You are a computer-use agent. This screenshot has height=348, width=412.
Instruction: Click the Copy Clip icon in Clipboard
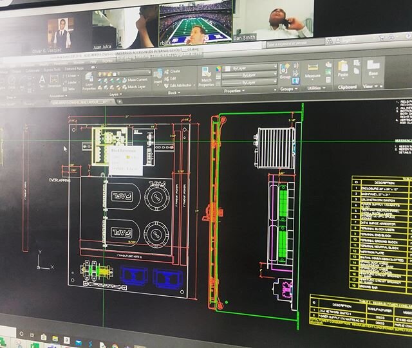[356, 71]
